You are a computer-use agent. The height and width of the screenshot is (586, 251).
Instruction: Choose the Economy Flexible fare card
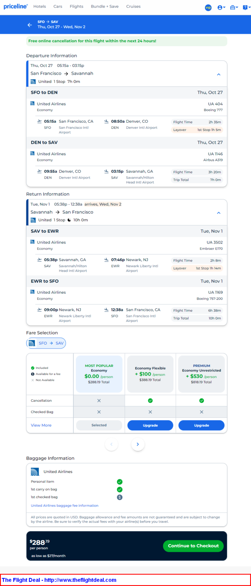[150, 374]
